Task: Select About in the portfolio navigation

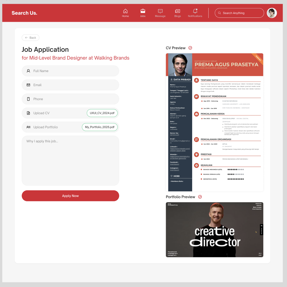Action: pyautogui.click(x=258, y=203)
